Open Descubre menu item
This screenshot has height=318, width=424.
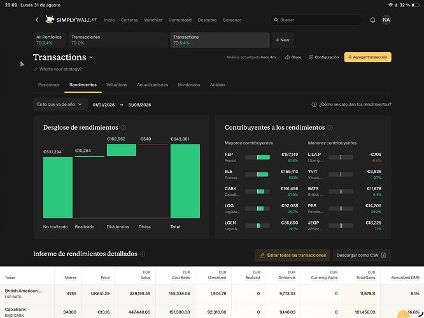coord(207,20)
